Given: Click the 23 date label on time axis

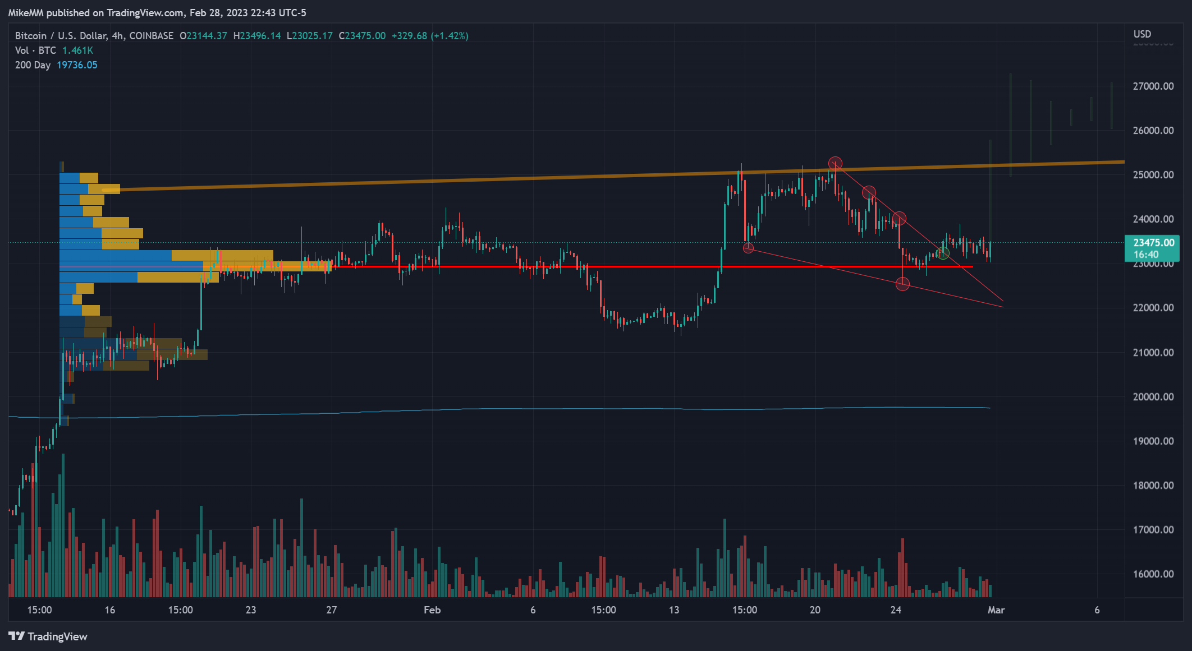Looking at the screenshot, I should pos(251,610).
